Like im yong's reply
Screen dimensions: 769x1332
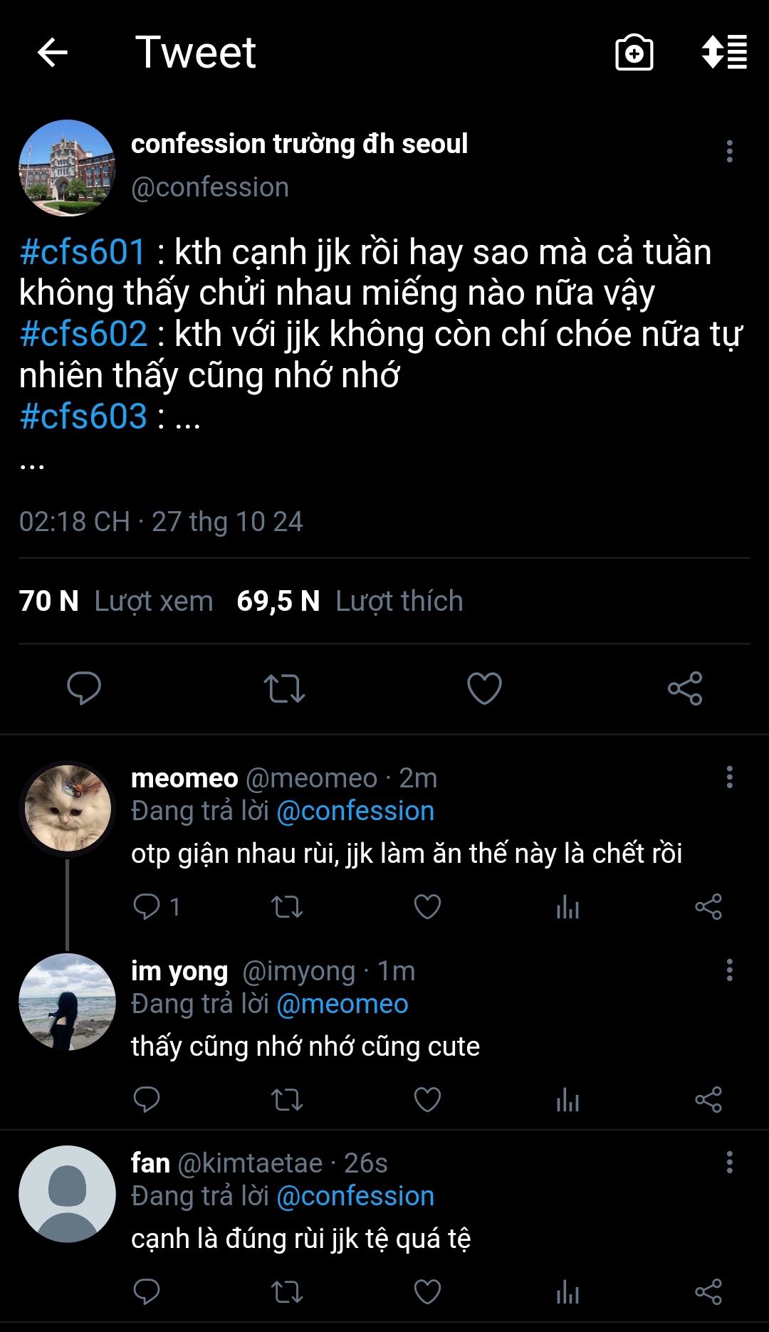click(x=427, y=1100)
